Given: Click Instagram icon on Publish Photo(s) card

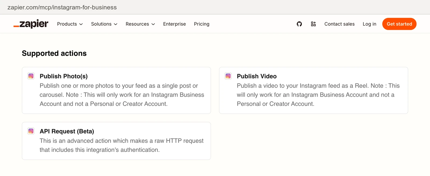Looking at the screenshot, I should [31, 76].
